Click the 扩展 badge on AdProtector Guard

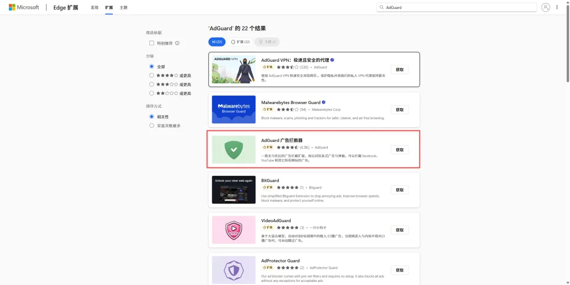point(268,268)
